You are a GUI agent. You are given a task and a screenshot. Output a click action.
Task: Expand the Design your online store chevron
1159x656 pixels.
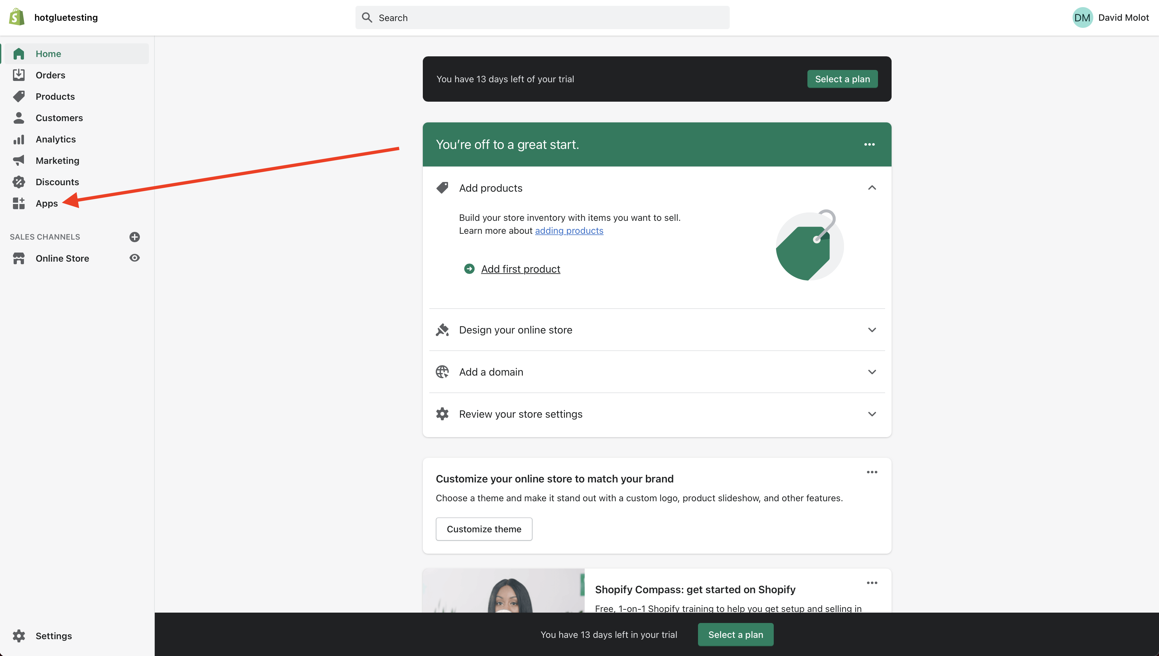(872, 330)
